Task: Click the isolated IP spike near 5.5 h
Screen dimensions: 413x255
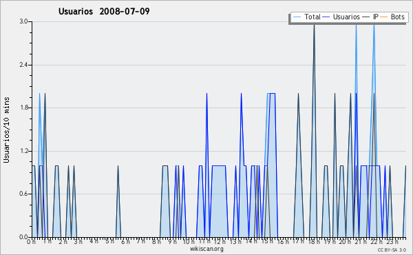Action: pyautogui.click(x=118, y=166)
